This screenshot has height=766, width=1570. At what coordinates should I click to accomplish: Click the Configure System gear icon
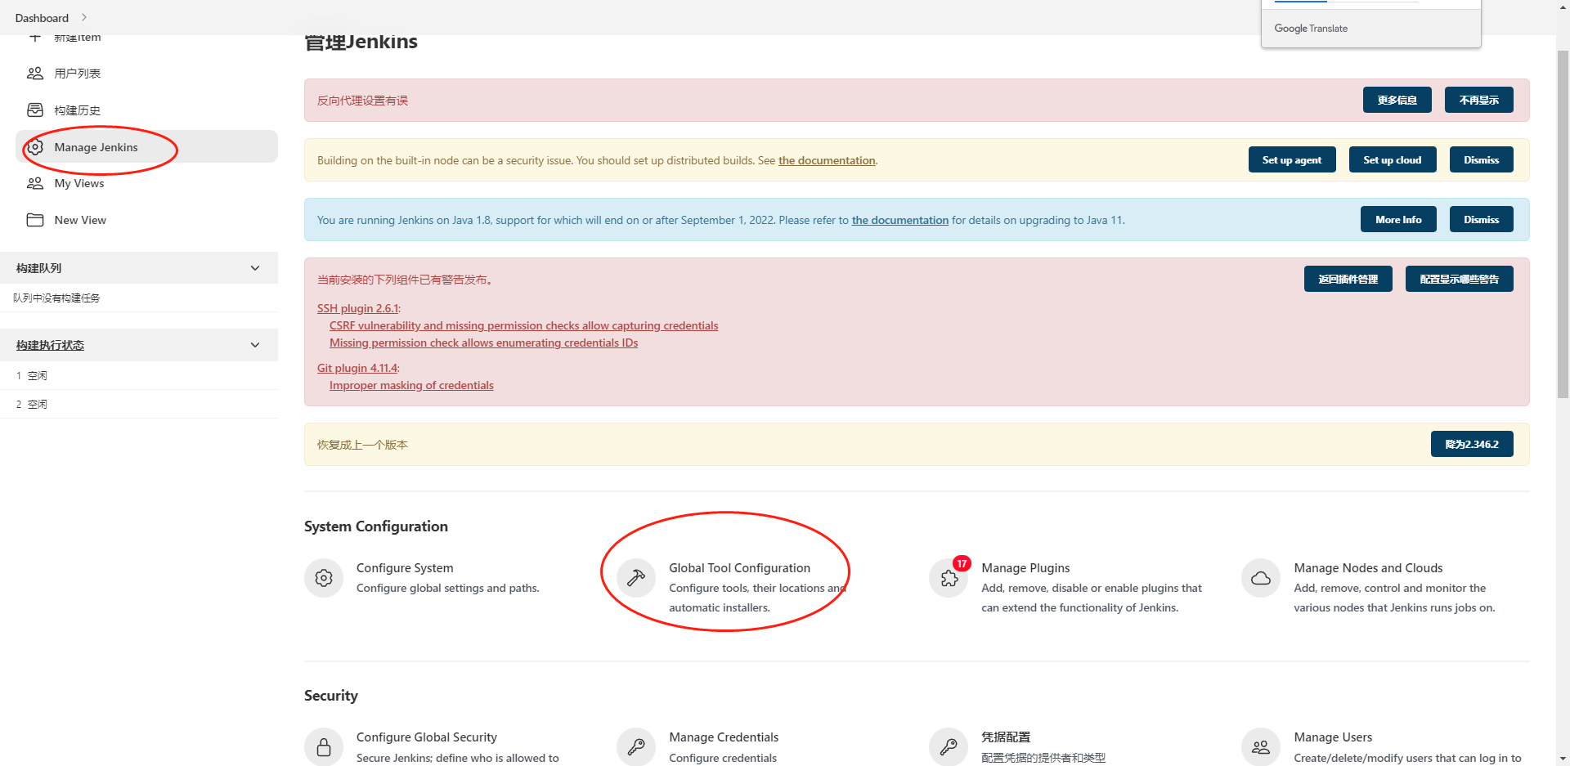[324, 578]
